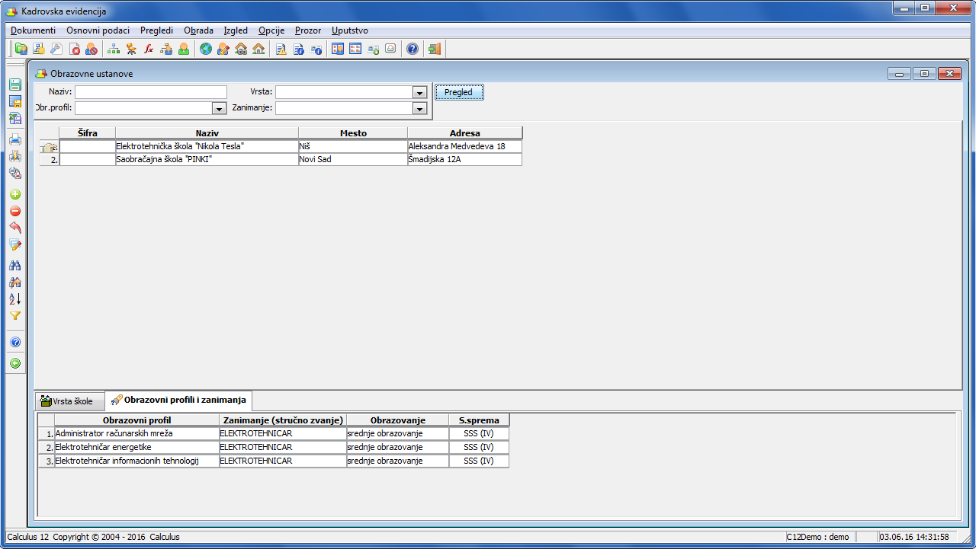Screen dimensions: 976x549
Task: Open the Vrsta dropdown
Action: [x=419, y=92]
